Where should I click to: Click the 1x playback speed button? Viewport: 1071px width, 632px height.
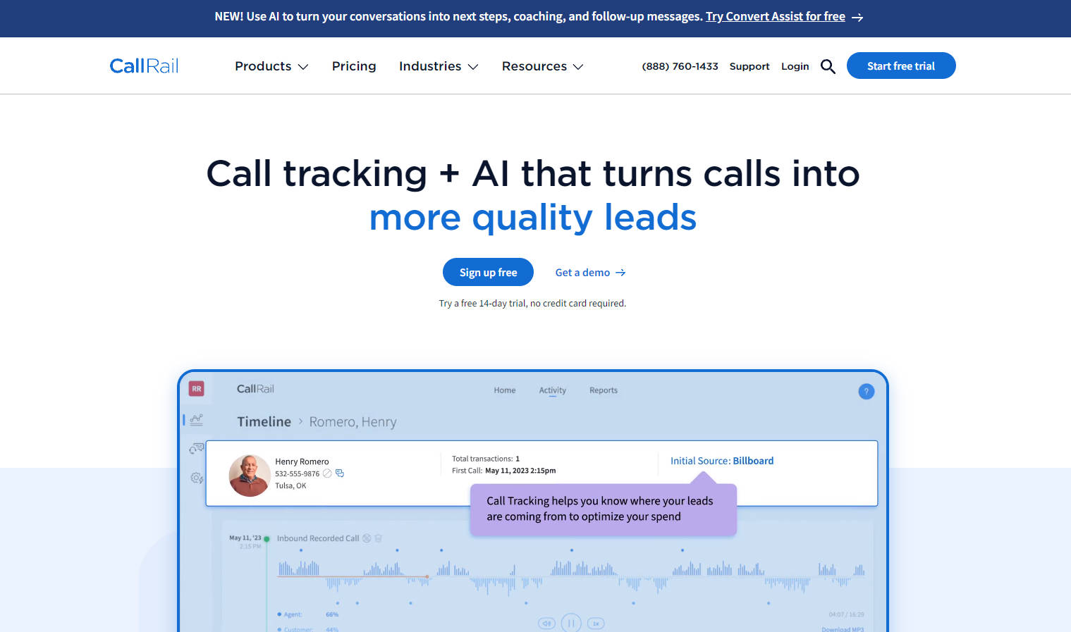click(596, 624)
